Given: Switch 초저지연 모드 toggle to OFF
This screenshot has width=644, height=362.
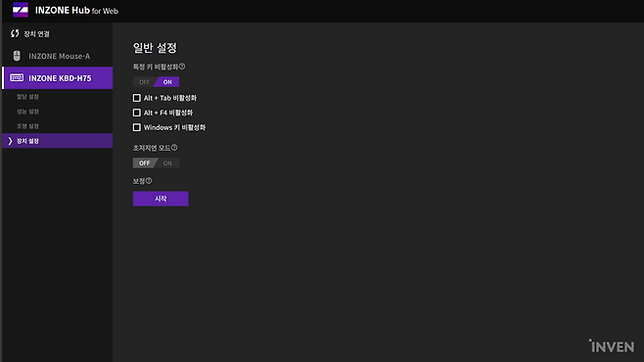Looking at the screenshot, I should coord(144,163).
